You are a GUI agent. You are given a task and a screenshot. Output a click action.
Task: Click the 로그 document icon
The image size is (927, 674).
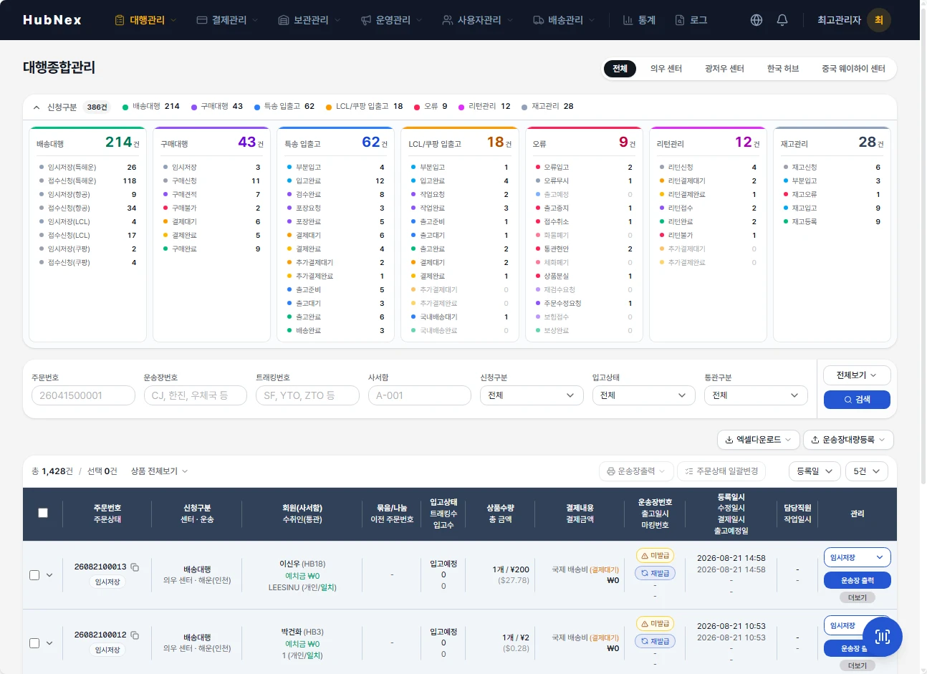pos(680,20)
